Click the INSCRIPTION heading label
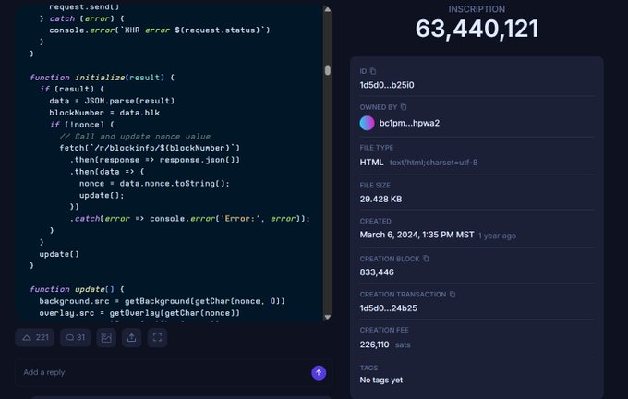 [477, 9]
